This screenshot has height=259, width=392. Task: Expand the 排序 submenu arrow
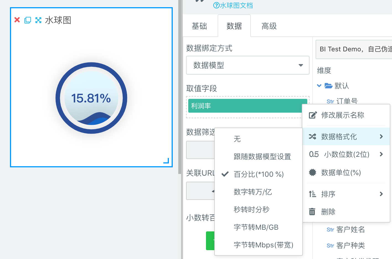point(381,194)
